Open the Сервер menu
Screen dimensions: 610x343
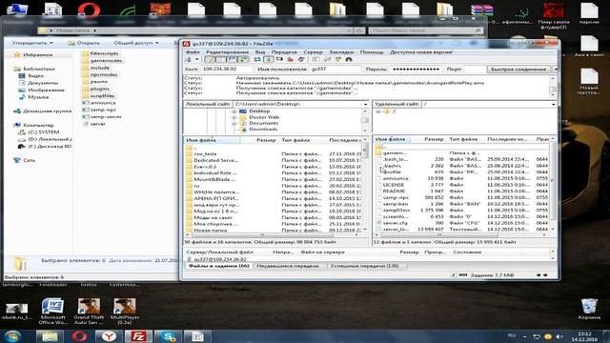tap(314, 51)
